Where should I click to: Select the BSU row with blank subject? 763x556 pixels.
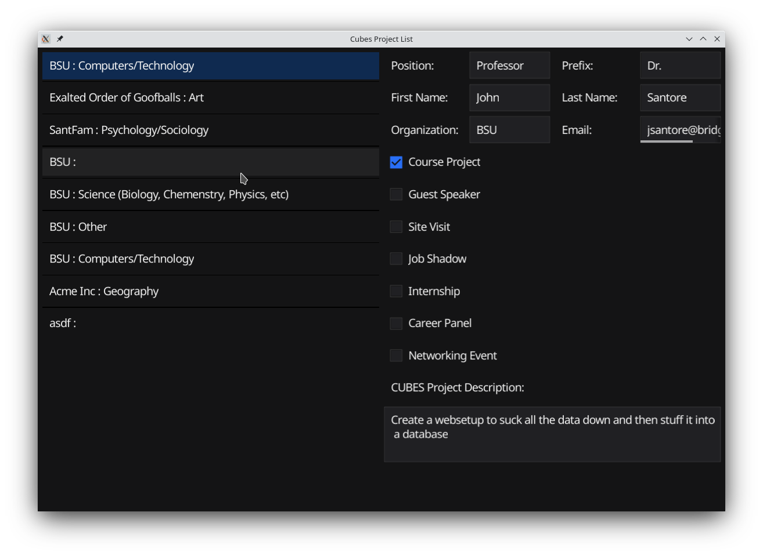(211, 162)
